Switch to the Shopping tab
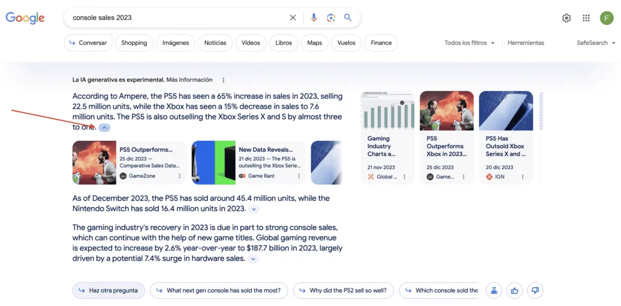This screenshot has height=306, width=621. click(134, 43)
